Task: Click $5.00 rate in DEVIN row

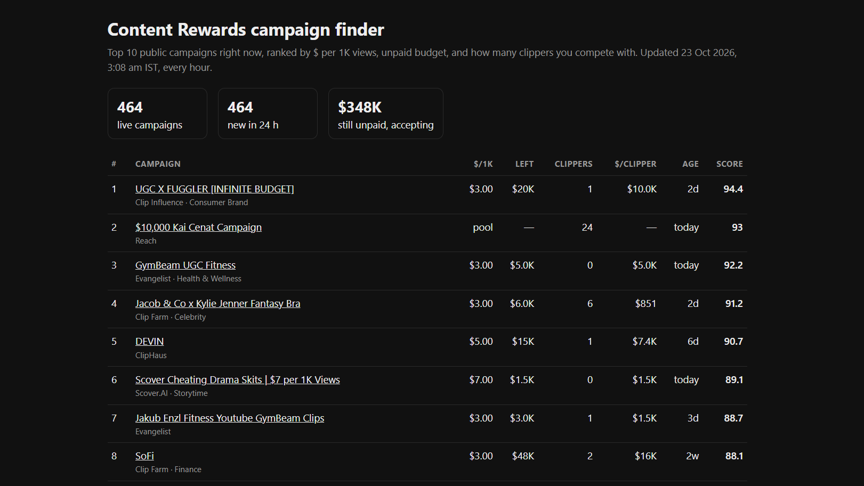Action: [481, 342]
